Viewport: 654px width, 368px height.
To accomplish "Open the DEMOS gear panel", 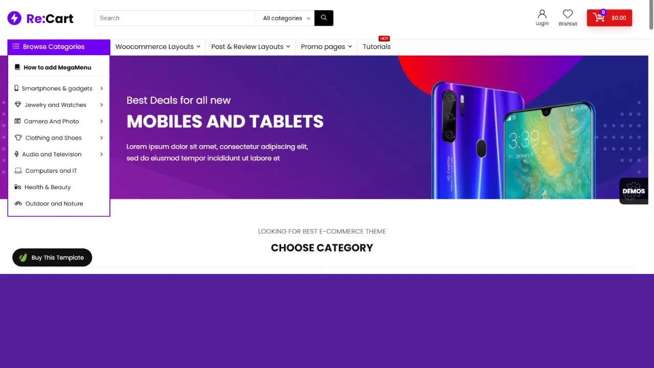I will (634, 191).
